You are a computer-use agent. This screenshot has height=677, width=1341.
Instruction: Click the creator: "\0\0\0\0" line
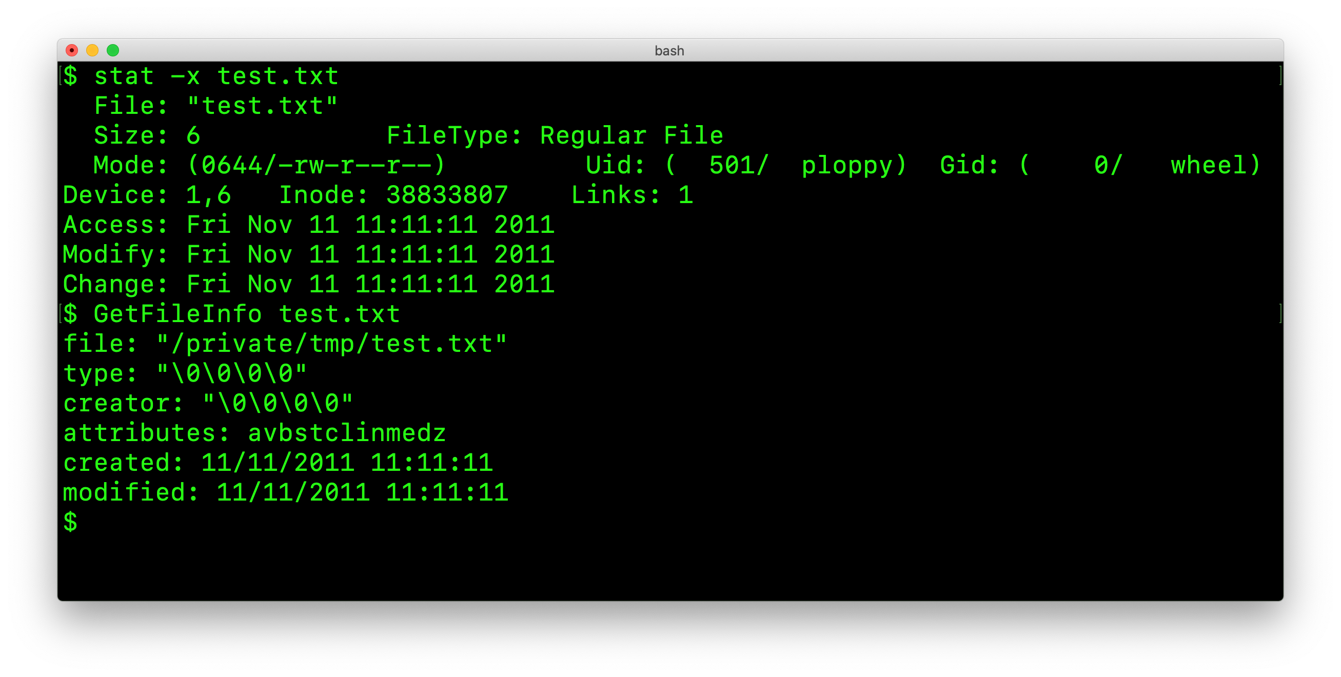(208, 403)
